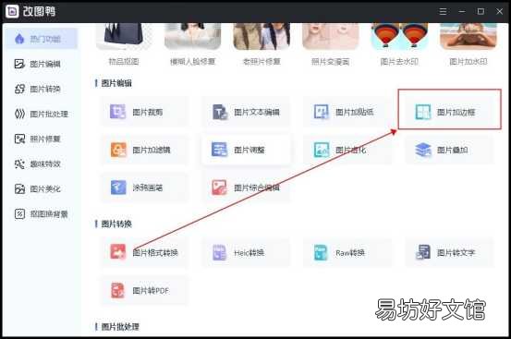Choose the 图片调整 adjustment tool
This screenshot has width=511, height=339.
click(246, 150)
